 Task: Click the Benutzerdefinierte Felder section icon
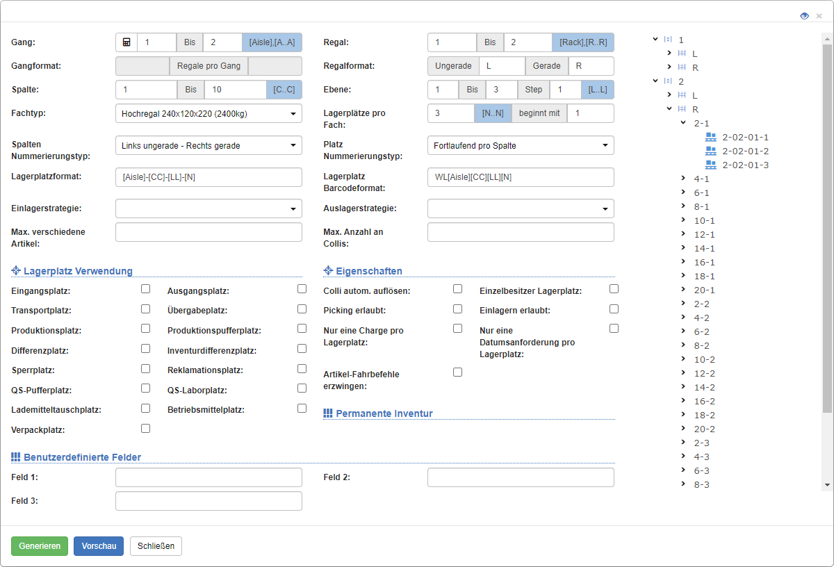[x=15, y=457]
